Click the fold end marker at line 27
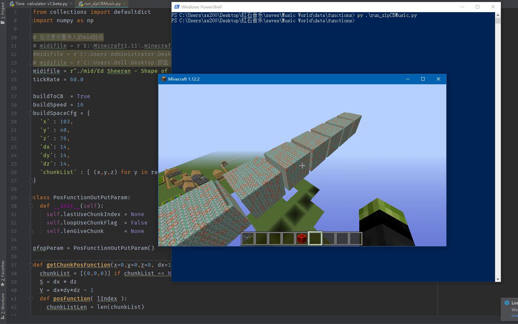 [31, 181]
